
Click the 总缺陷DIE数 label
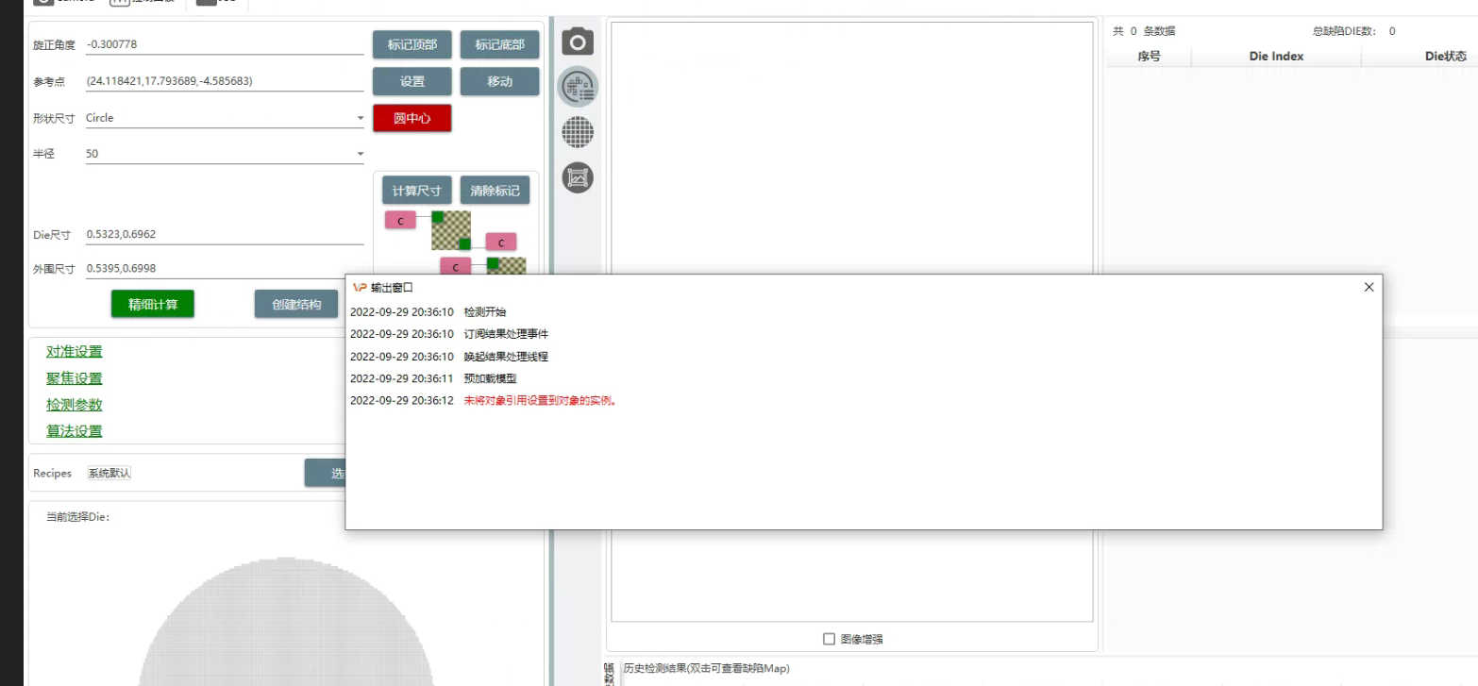[1345, 31]
